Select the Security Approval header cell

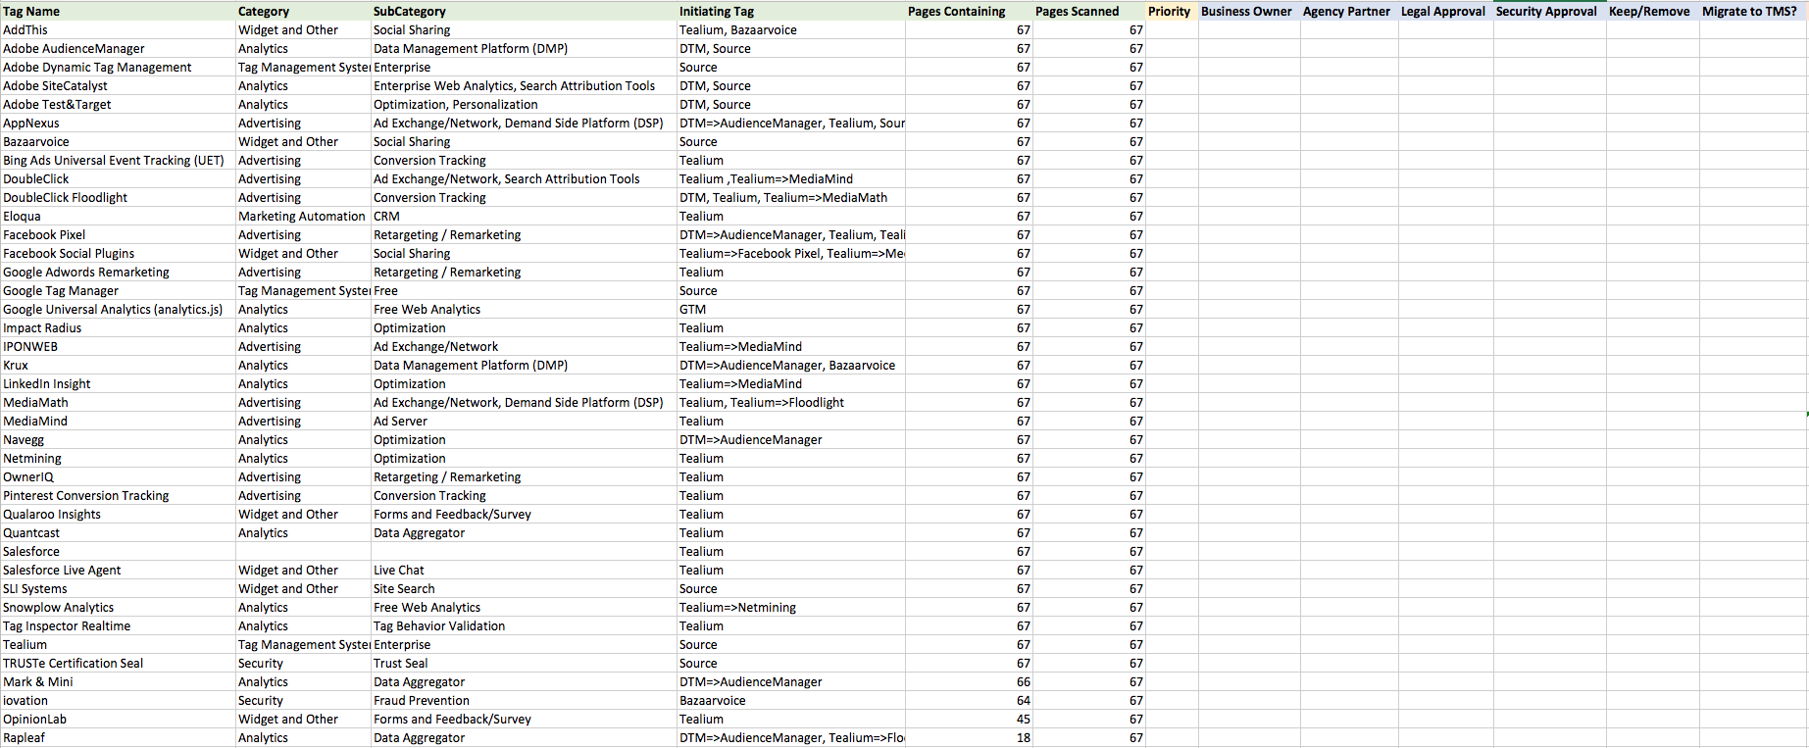tap(1549, 11)
